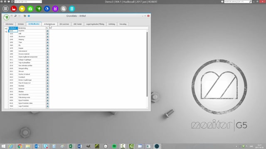266x149 pixels.
Task: Switch to the Varuslag tab
Action: [123, 24]
